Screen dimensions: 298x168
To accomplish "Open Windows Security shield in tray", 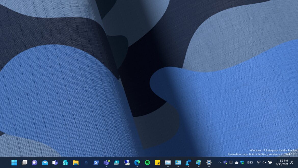I will (242, 162).
